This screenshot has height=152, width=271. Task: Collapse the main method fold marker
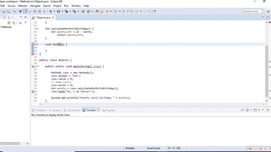click(38, 66)
